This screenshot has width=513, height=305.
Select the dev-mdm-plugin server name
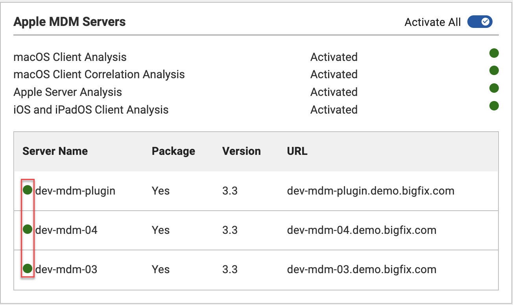pyautogui.click(x=75, y=191)
